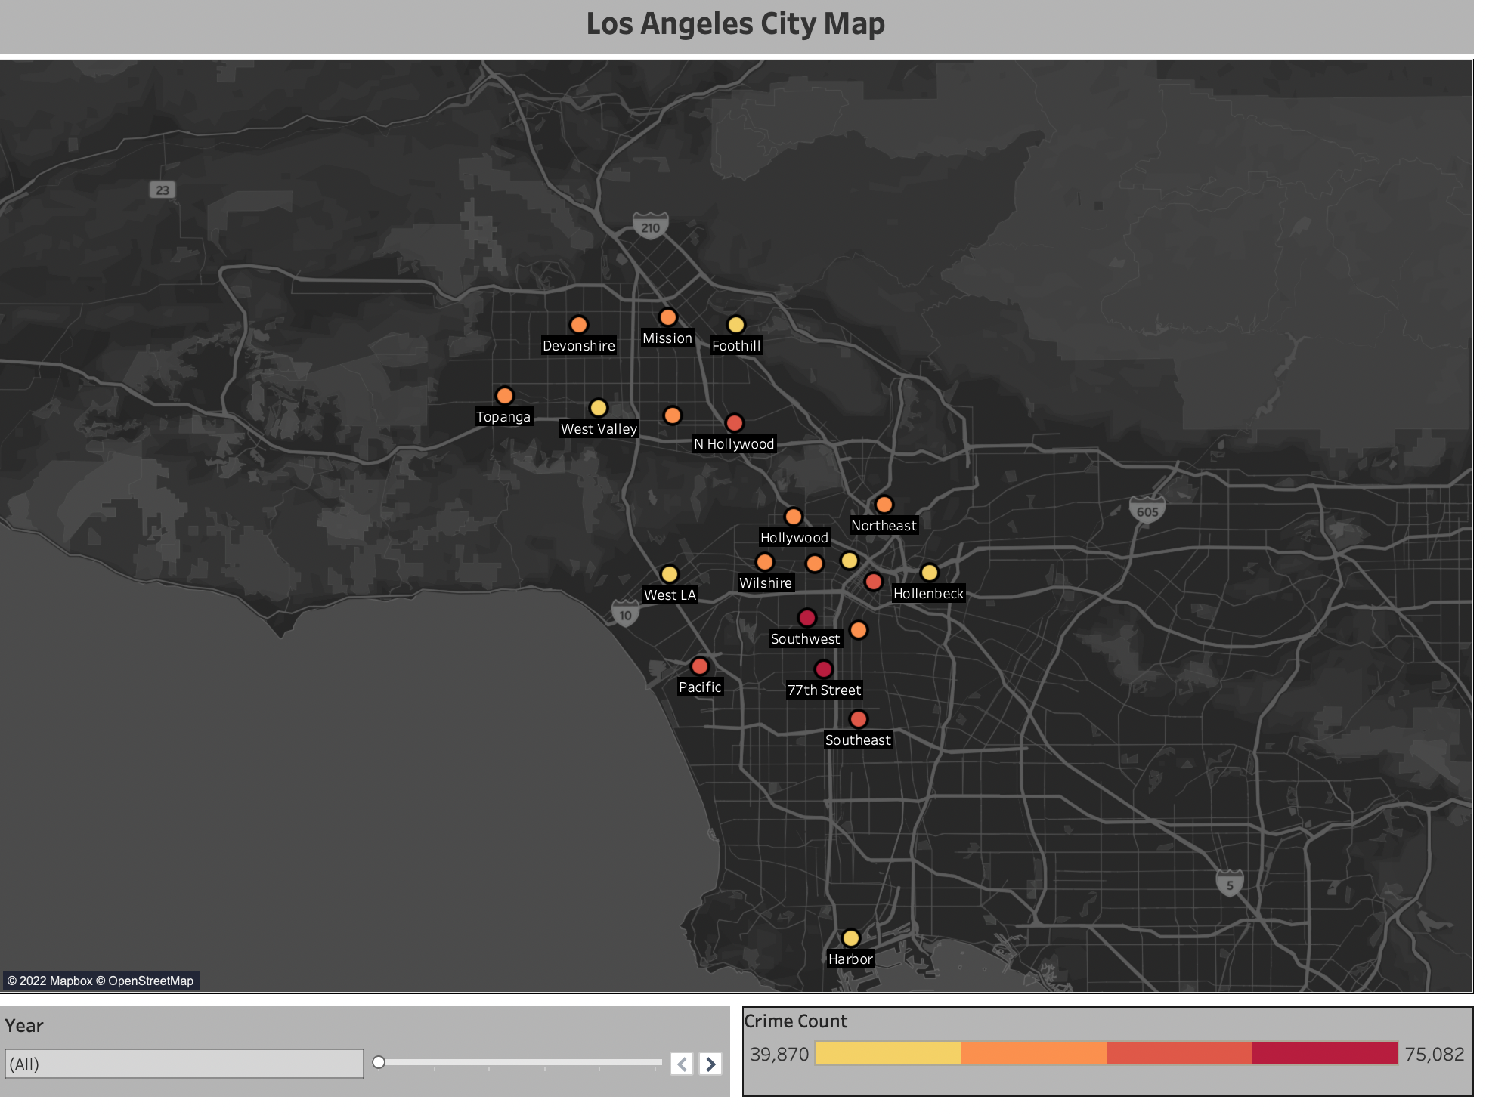Image resolution: width=1486 pixels, height=1115 pixels.
Task: Click the Mission crime count dot
Action: pos(668,317)
